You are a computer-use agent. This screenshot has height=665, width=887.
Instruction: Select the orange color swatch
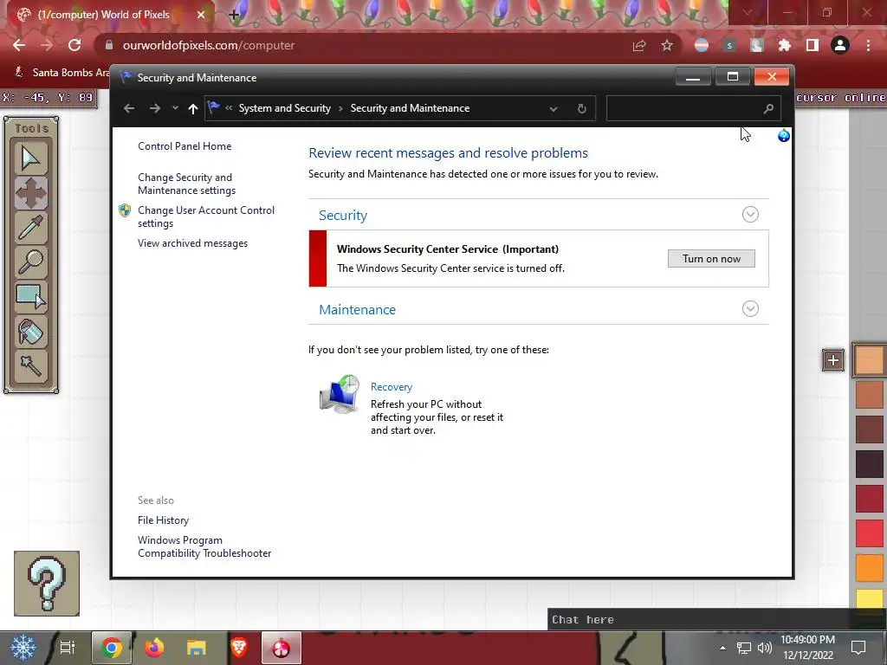(x=869, y=567)
